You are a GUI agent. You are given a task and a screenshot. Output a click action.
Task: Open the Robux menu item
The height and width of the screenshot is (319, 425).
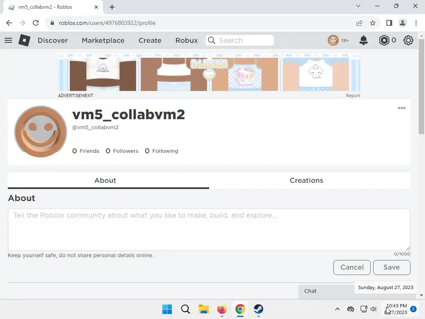click(186, 40)
